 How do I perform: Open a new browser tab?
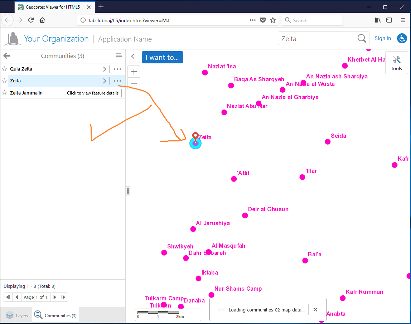click(x=101, y=7)
